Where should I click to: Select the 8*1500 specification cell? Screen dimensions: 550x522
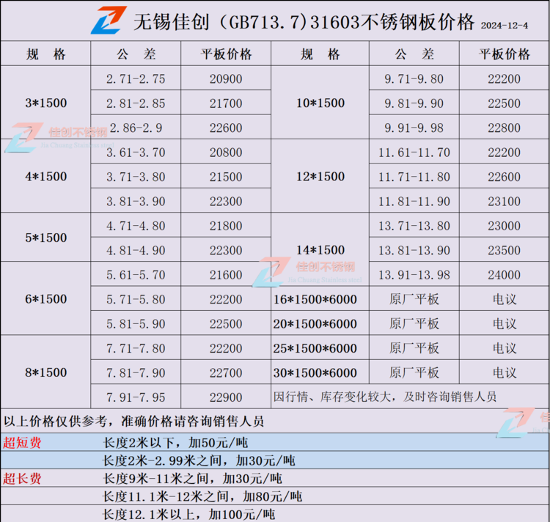coord(45,372)
